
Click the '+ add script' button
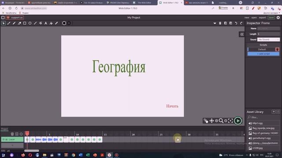tap(263, 54)
